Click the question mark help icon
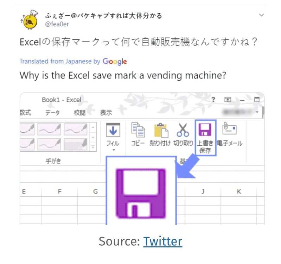This screenshot has height=264, width=281. pos(213,100)
